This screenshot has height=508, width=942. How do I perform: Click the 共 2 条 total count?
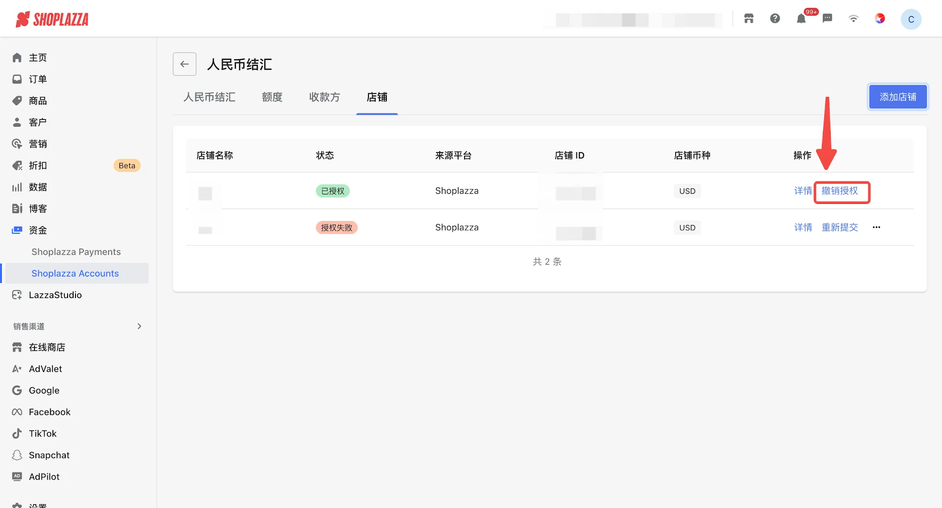(547, 261)
